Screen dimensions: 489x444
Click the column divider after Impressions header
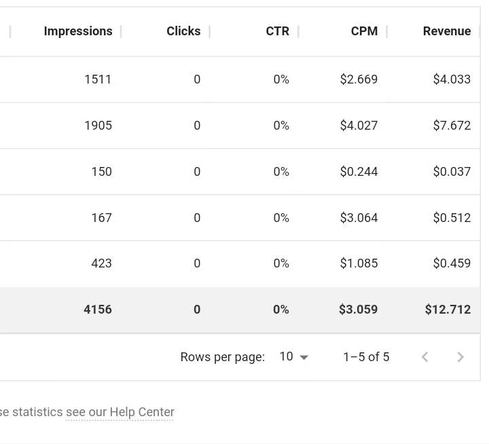tap(121, 31)
